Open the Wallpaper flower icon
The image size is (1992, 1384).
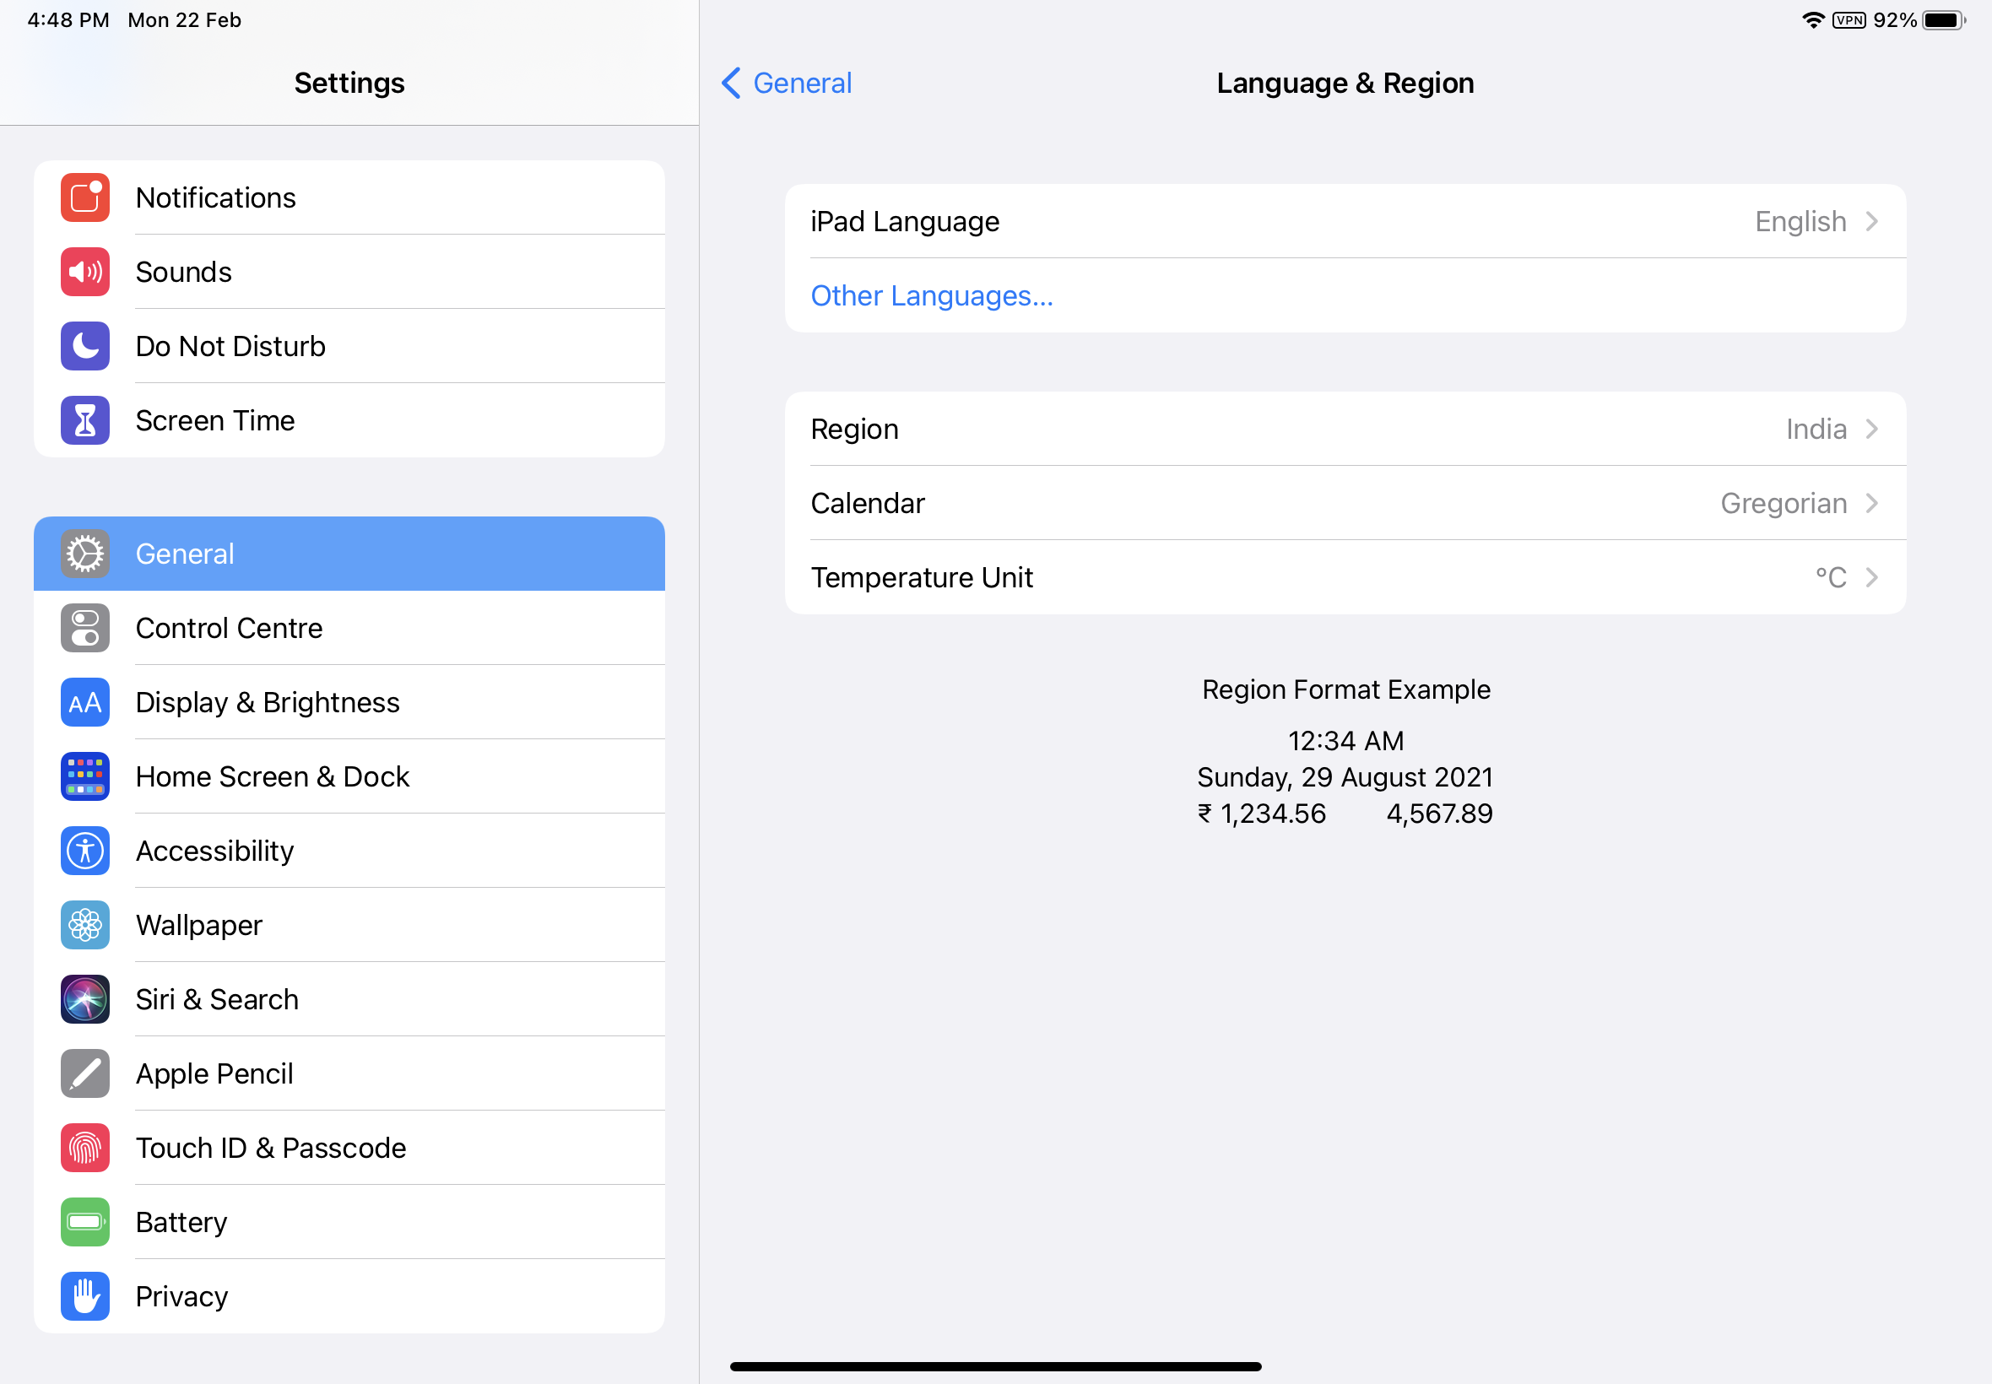[85, 925]
